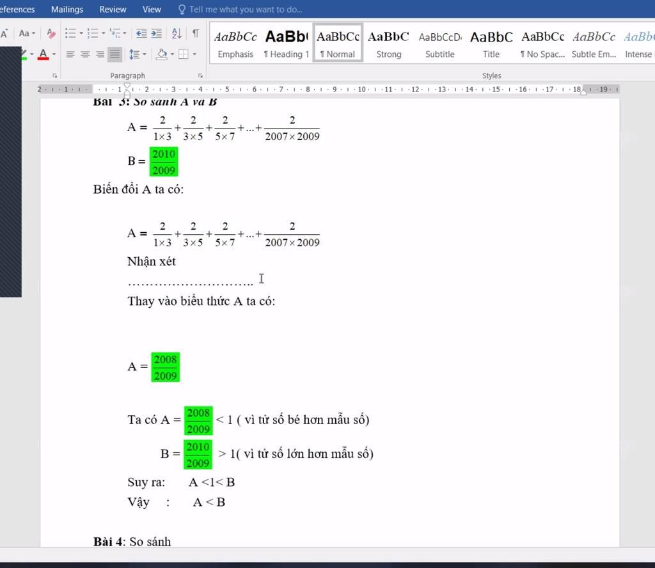Click highlighted 2008/2009 fraction after standalone A =
The image size is (655, 568).
click(x=166, y=367)
